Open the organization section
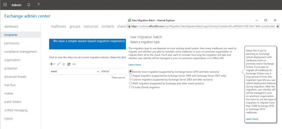Viewport: 282px width, 129px height. pyautogui.click(x=12, y=60)
